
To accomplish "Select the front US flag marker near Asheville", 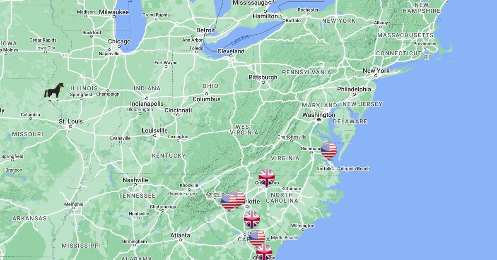I will click(x=229, y=202).
